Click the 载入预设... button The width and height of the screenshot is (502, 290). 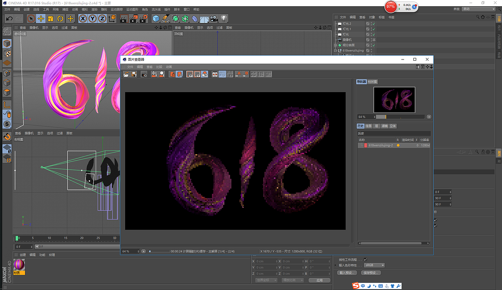pyautogui.click(x=348, y=273)
